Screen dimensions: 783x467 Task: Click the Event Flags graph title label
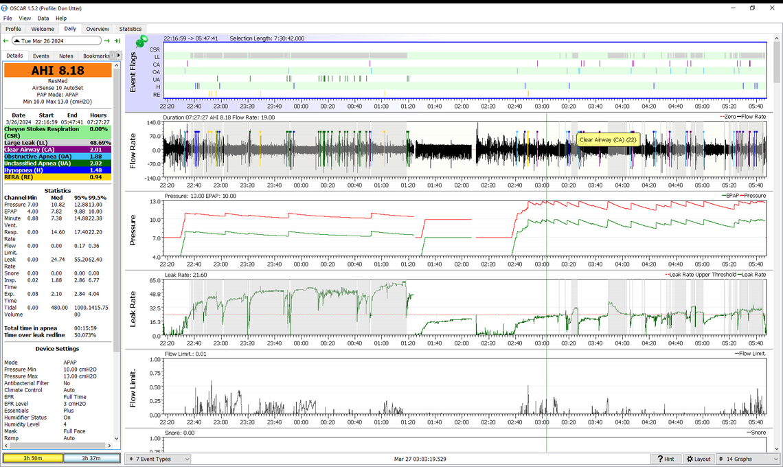pos(133,72)
